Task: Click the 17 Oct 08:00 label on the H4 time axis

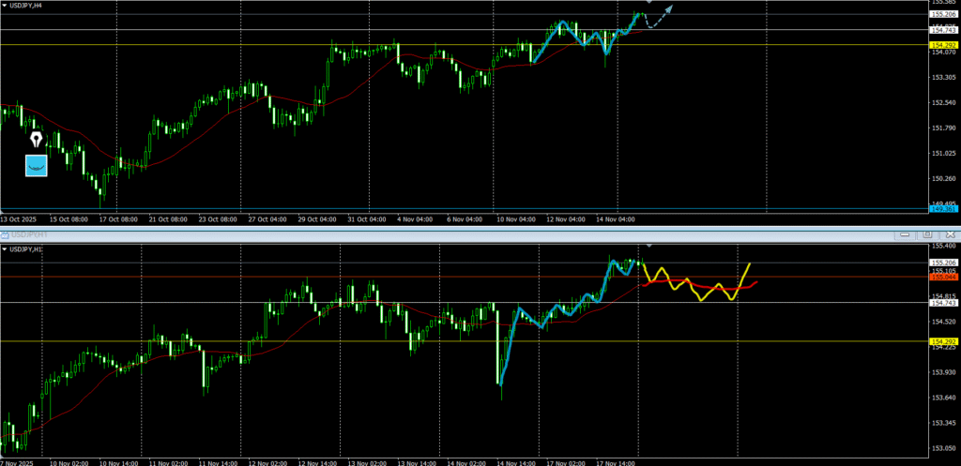Action: [119, 219]
